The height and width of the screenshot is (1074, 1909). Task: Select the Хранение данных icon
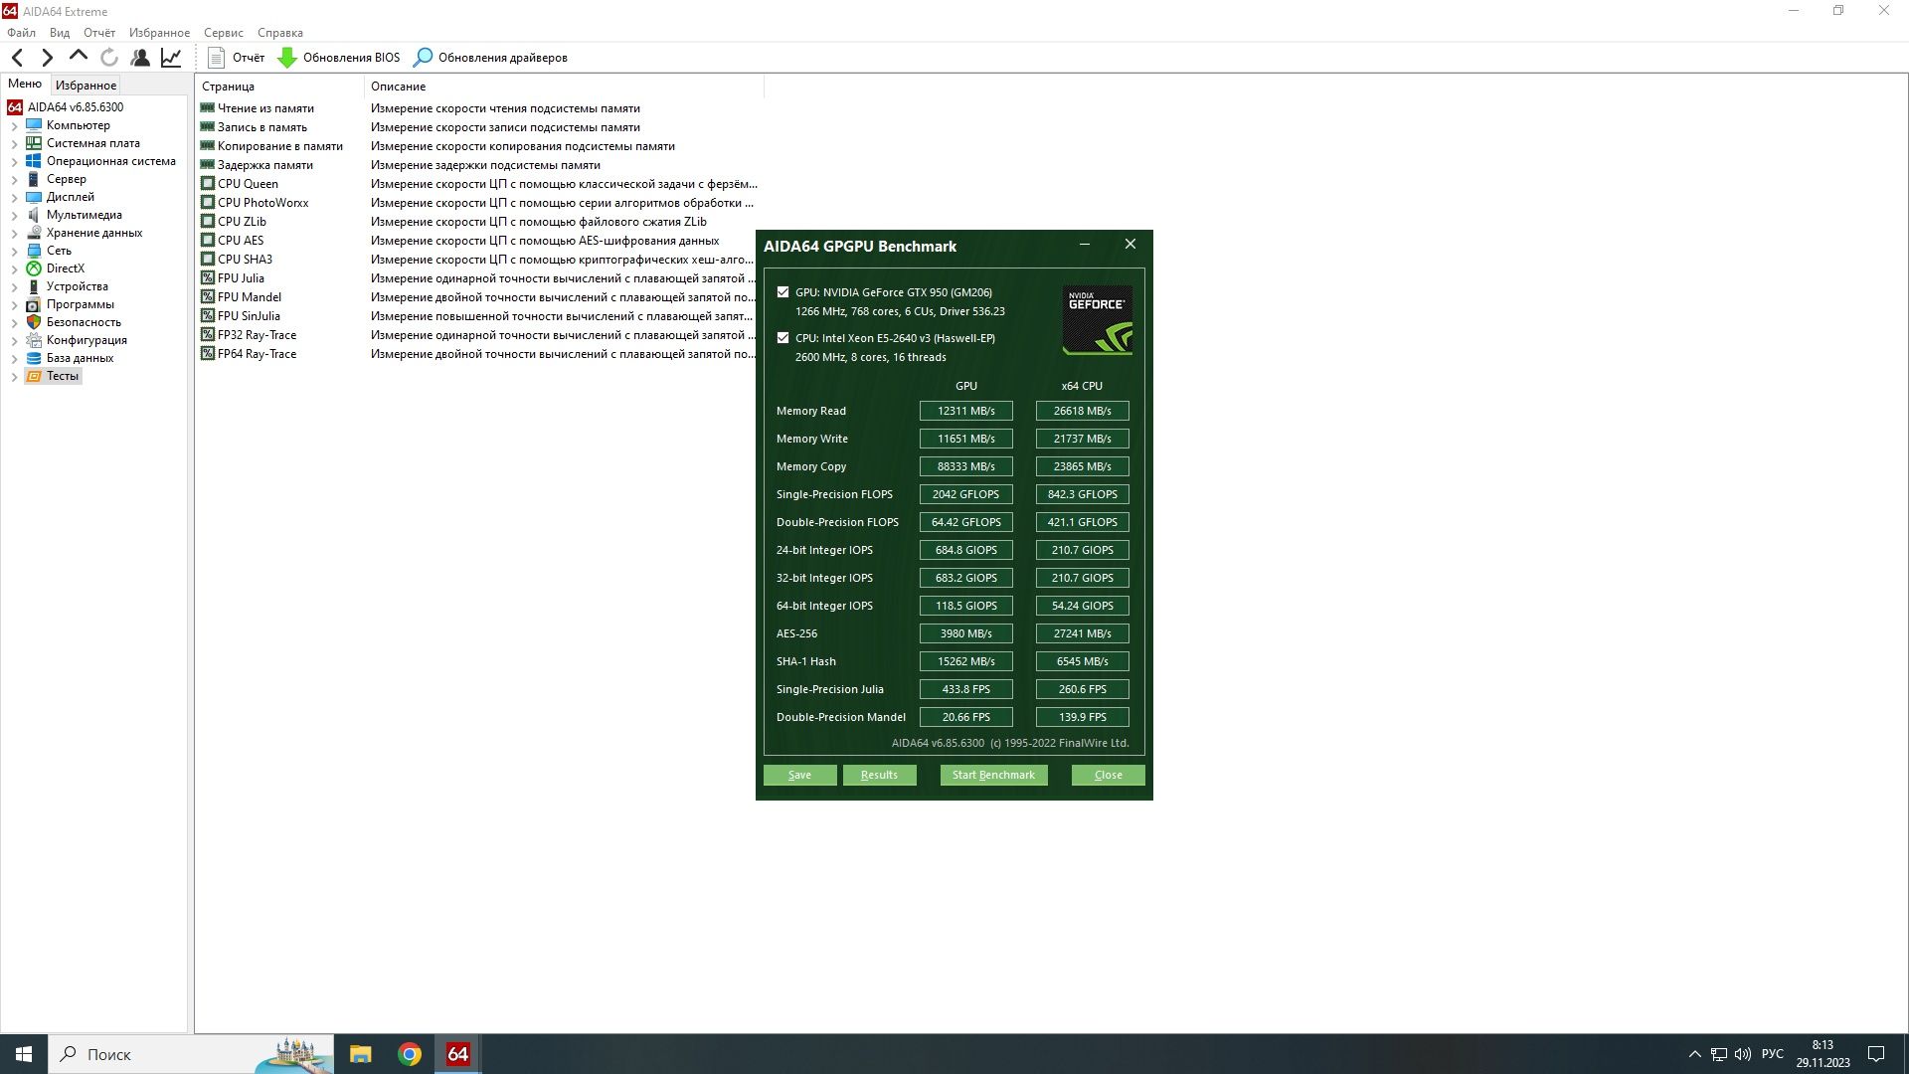point(34,233)
